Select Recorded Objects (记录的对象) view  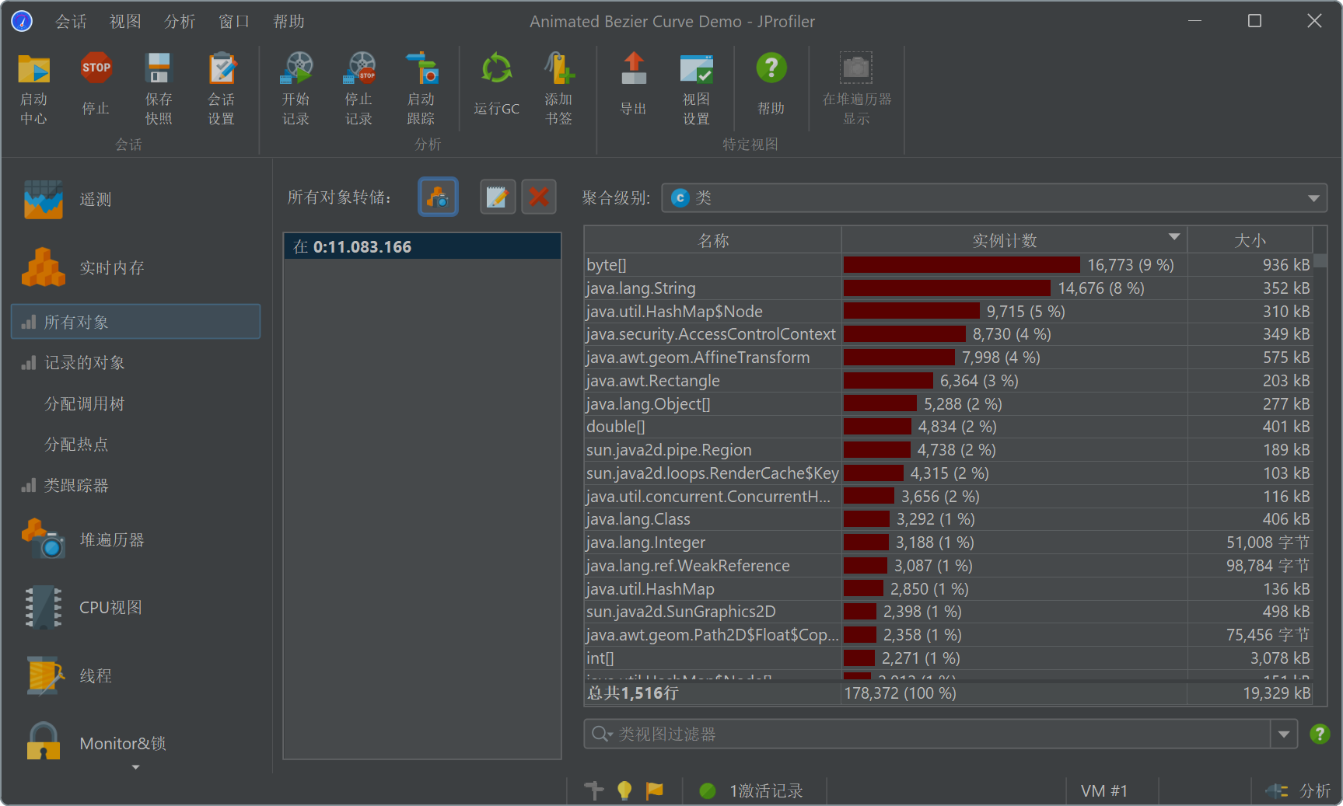point(135,363)
